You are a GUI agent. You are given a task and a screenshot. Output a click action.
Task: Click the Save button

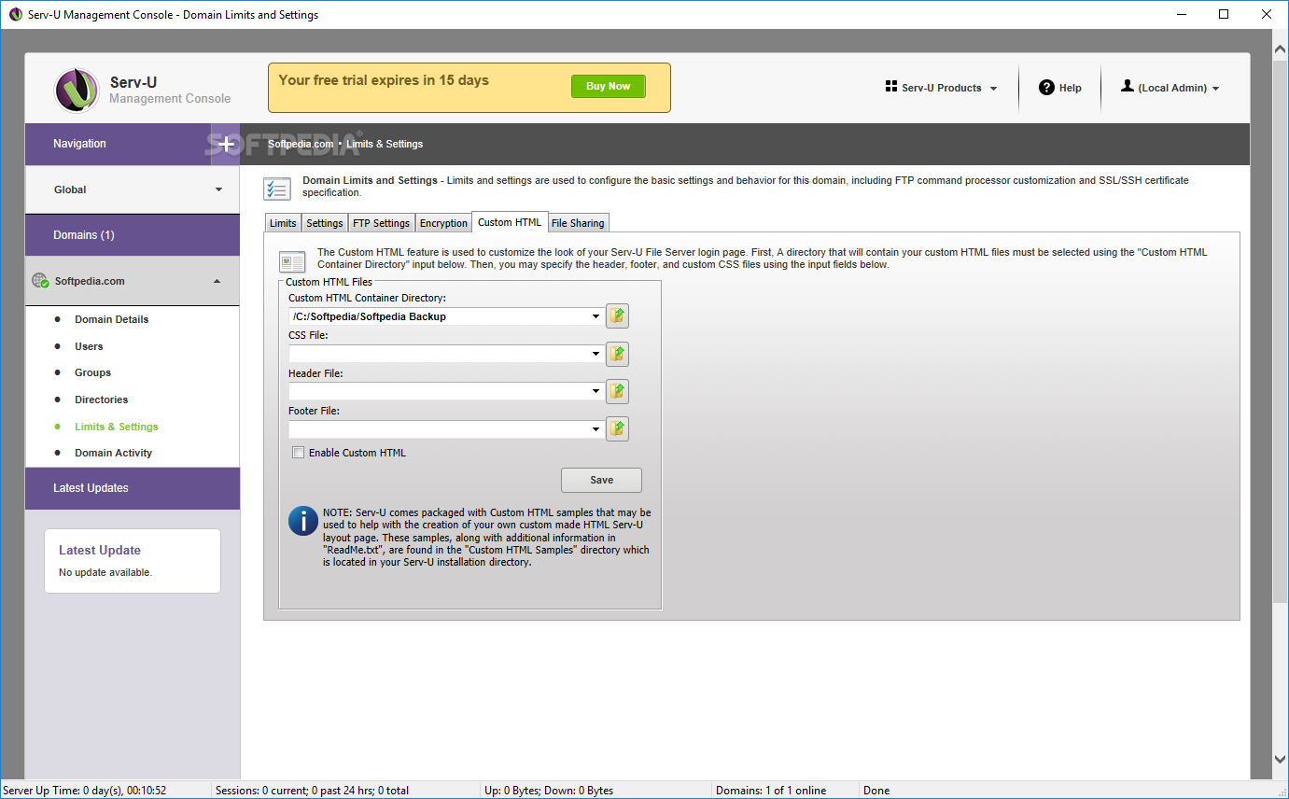point(601,480)
